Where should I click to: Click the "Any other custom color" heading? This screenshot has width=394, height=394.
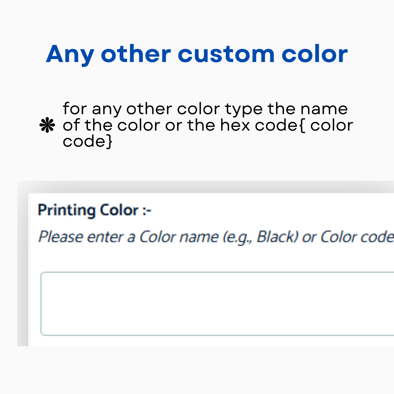point(197,54)
